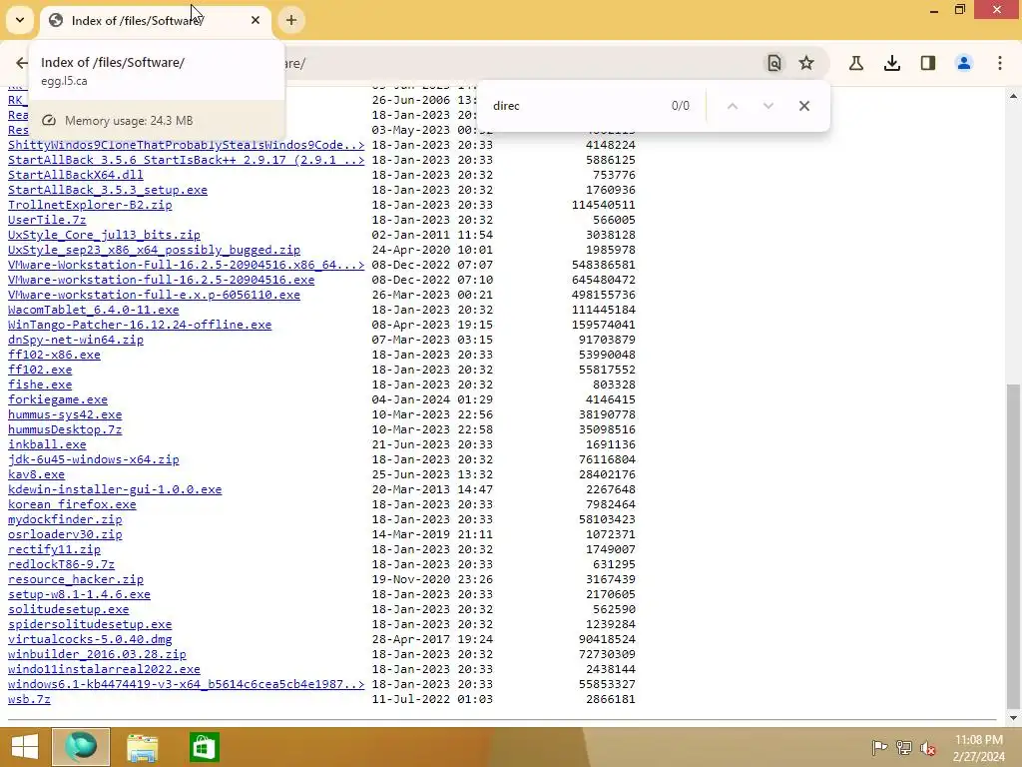This screenshot has width=1022, height=767.
Task: Open the Chrome three-dot menu
Action: click(x=1000, y=63)
